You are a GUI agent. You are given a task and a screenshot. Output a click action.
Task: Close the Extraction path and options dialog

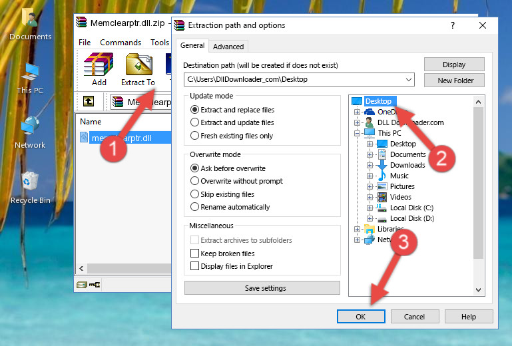pyautogui.click(x=483, y=25)
